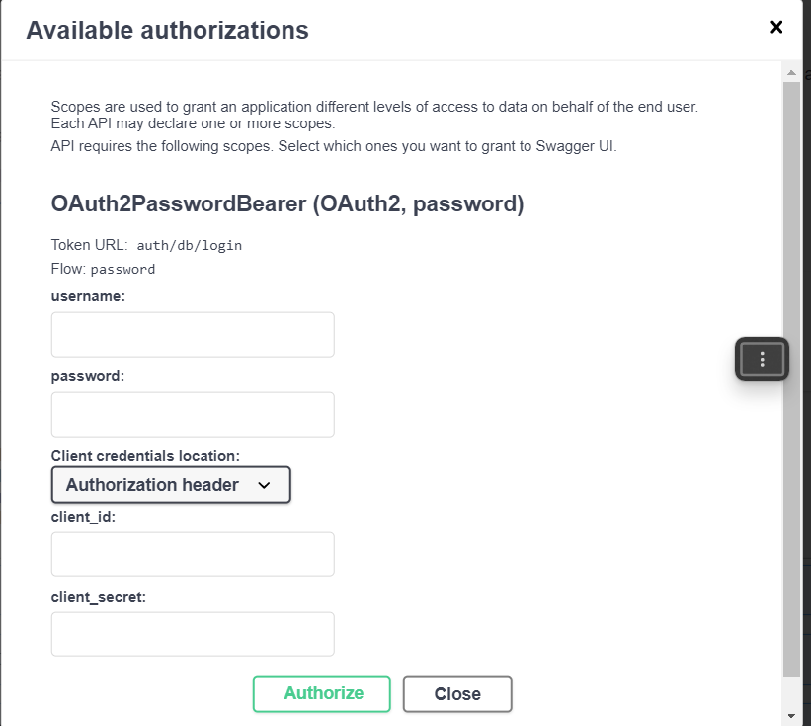Click the Flow password text
Image resolution: width=811 pixels, height=726 pixels.
122,269
